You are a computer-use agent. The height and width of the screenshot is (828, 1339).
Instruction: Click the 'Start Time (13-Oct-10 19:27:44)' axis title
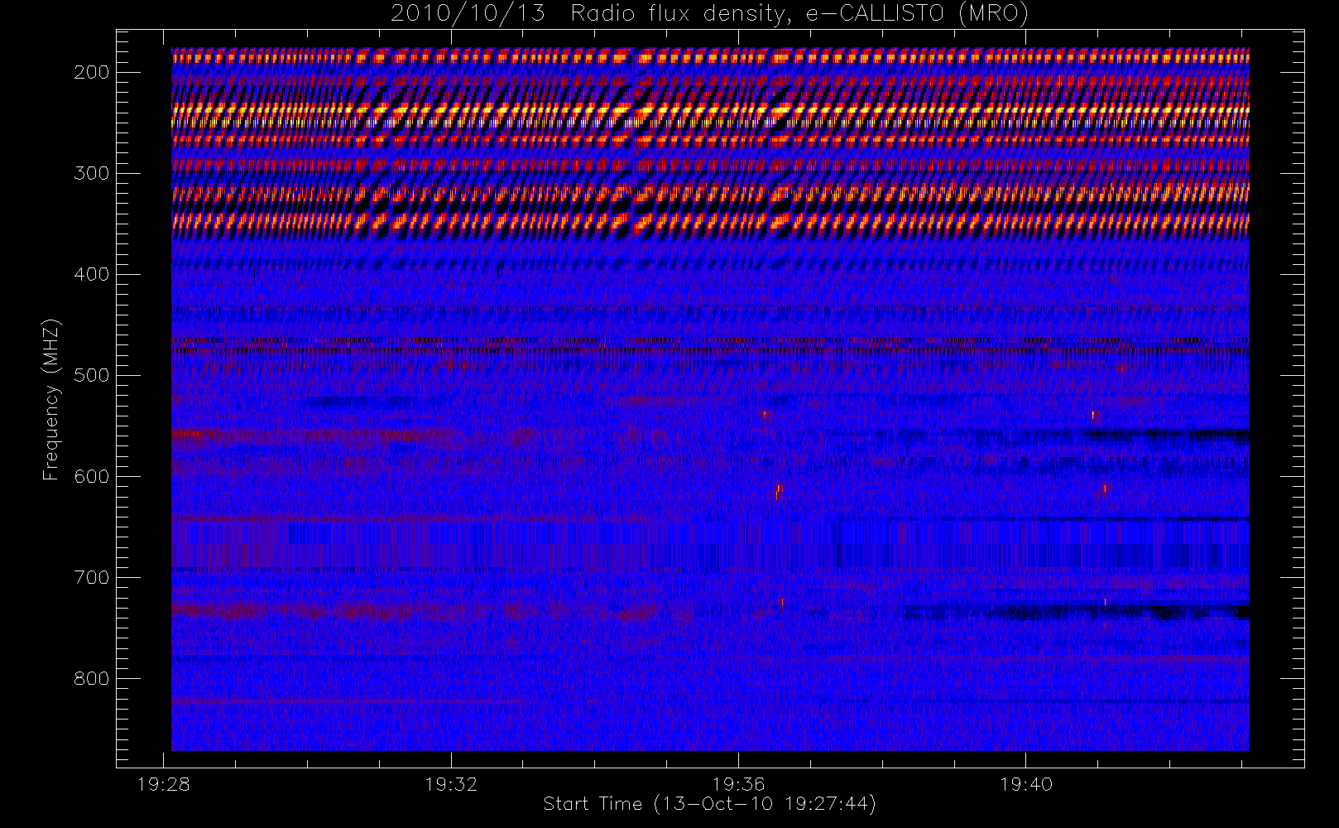click(709, 804)
